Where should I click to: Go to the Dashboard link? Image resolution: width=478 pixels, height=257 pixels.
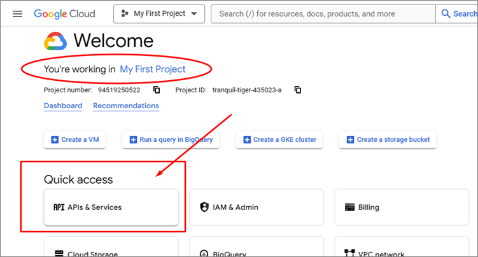[x=63, y=106]
